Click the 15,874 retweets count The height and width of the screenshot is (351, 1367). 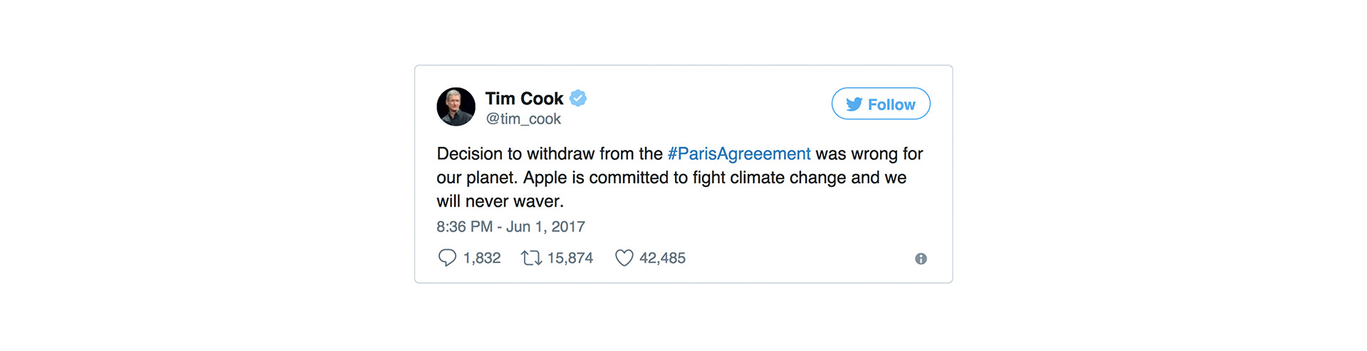[x=570, y=258]
